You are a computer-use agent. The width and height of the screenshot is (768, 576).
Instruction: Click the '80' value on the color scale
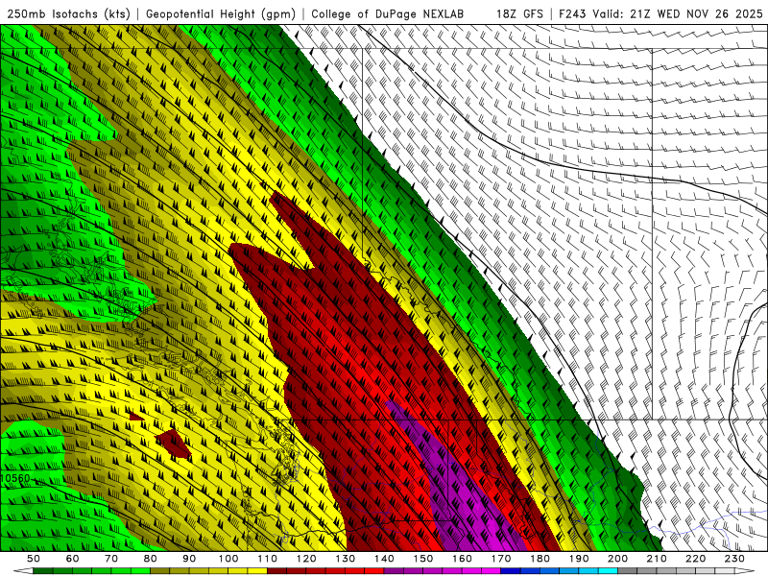pyautogui.click(x=151, y=559)
